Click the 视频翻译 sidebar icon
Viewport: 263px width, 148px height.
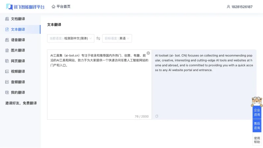pos(7,71)
